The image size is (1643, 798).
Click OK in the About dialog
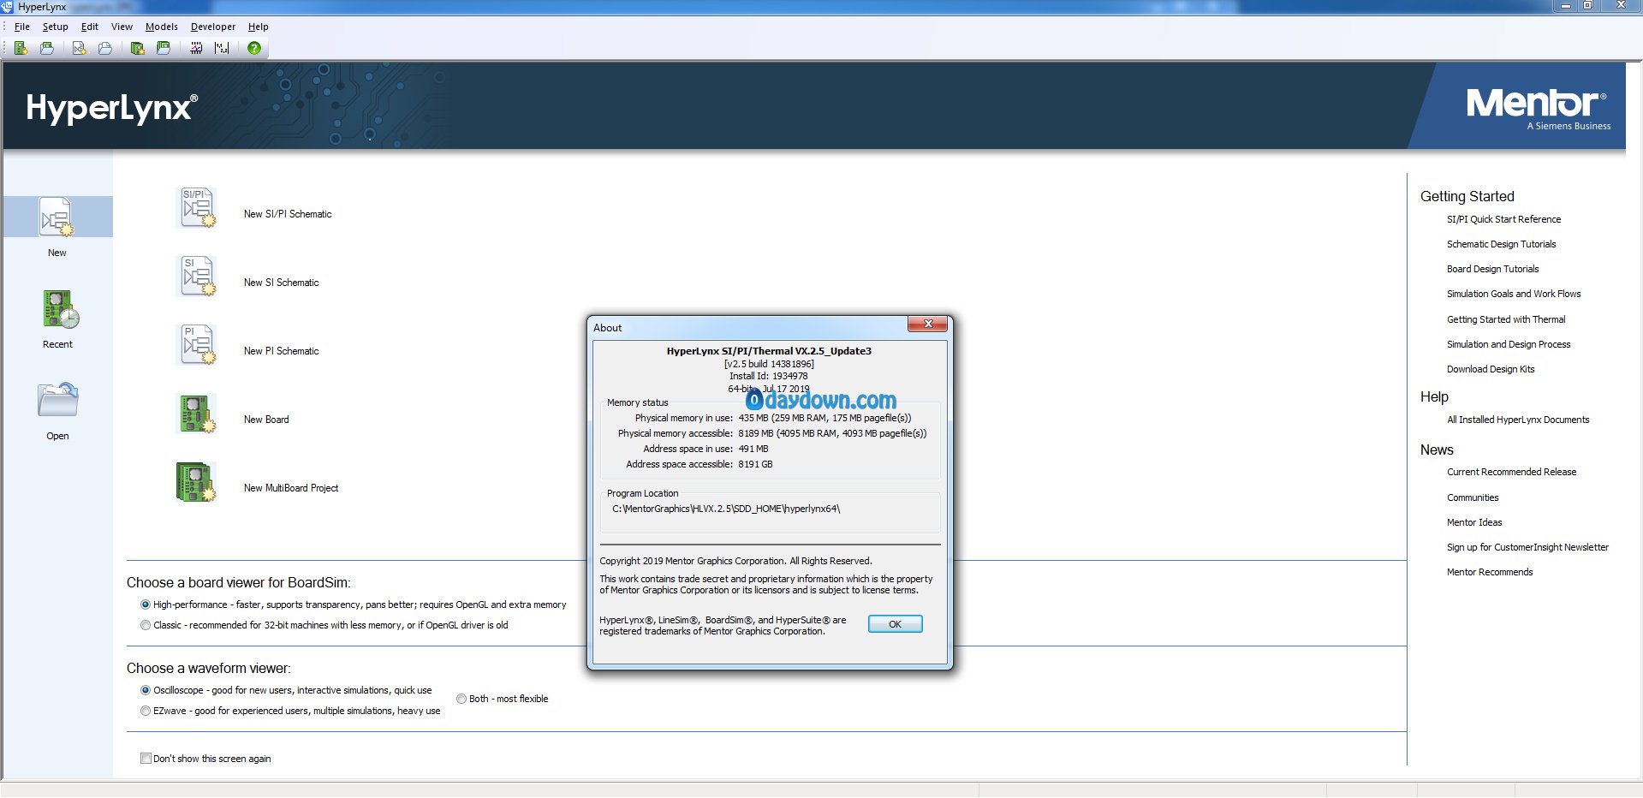pos(895,624)
